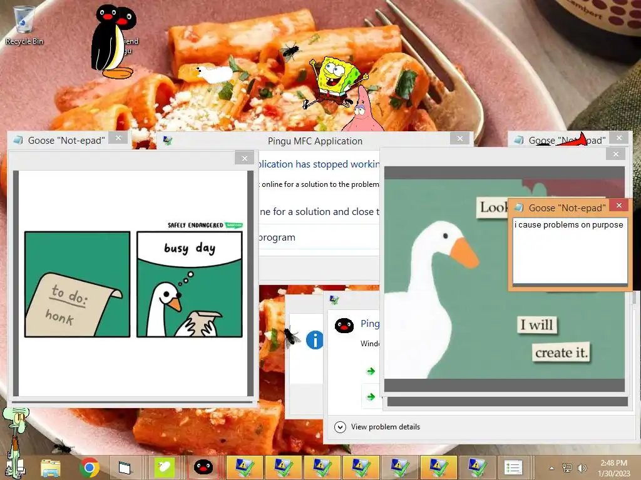Click the blue information icon in the dialog
Viewport: 641px width, 480px height.
pos(314,340)
